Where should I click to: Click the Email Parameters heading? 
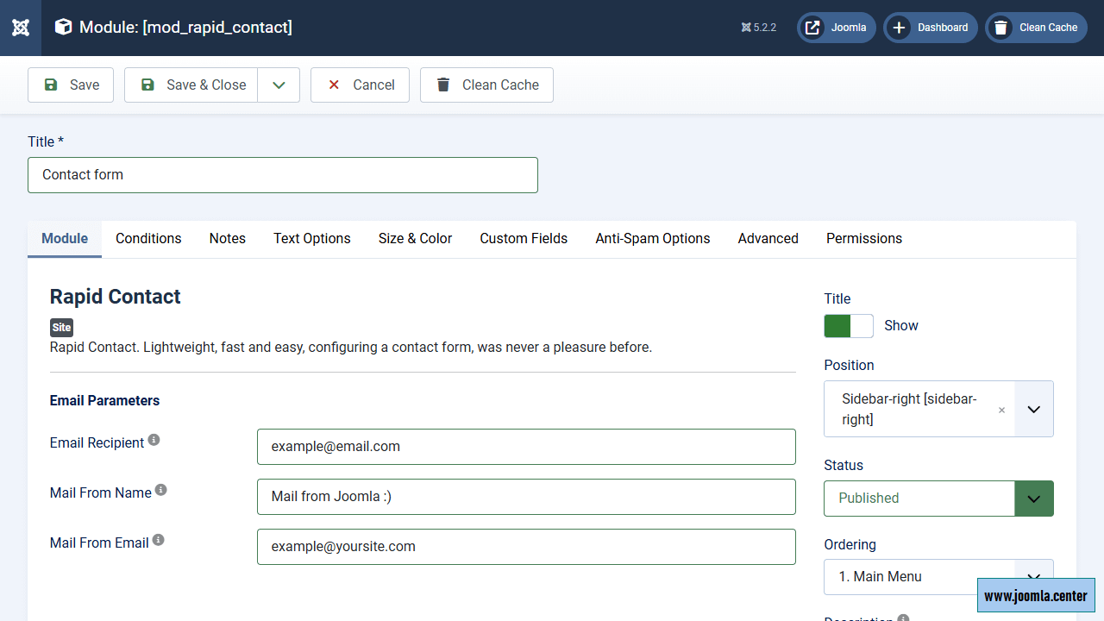point(104,401)
